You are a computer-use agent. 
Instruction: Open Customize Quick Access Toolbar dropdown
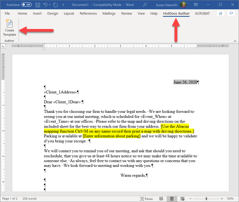click(63, 5)
